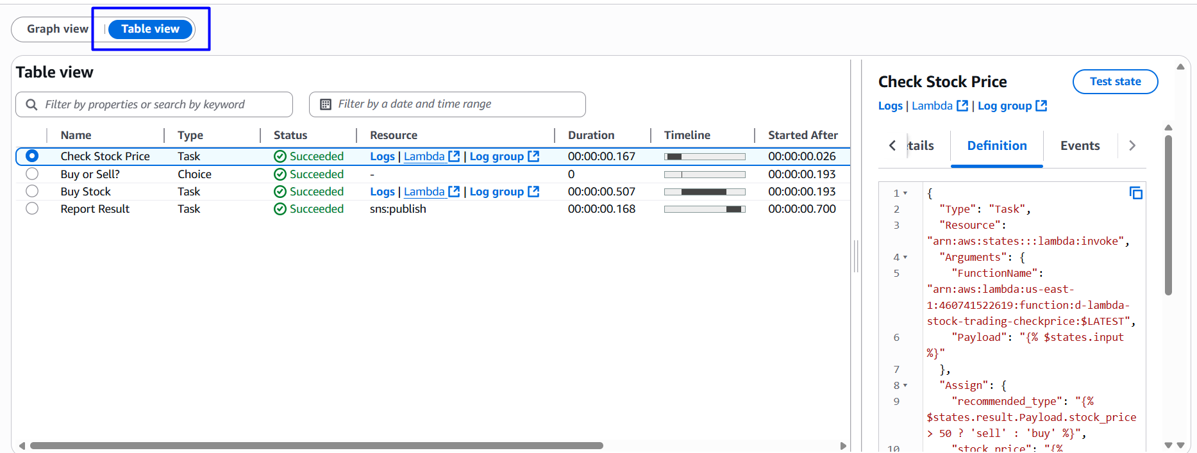Click the horizontal scrollbar under the table
This screenshot has height=453, width=1197.
click(316, 445)
